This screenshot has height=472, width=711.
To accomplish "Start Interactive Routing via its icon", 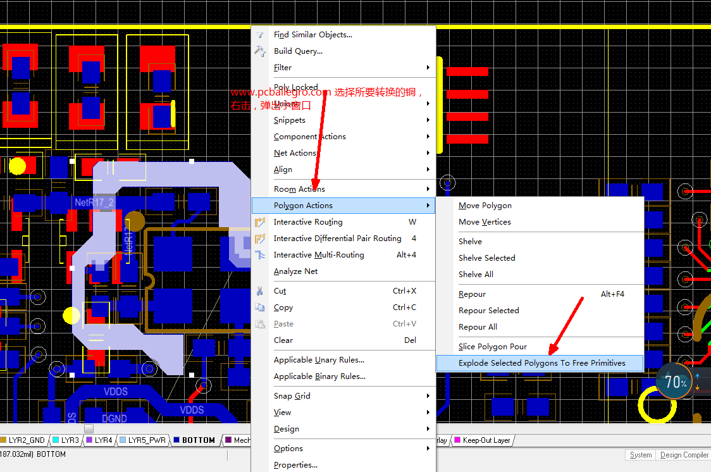I will coord(260,222).
